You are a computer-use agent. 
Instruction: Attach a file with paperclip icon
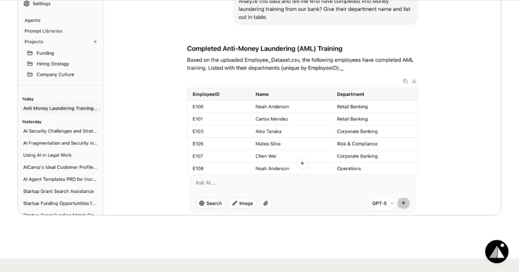tap(265, 203)
